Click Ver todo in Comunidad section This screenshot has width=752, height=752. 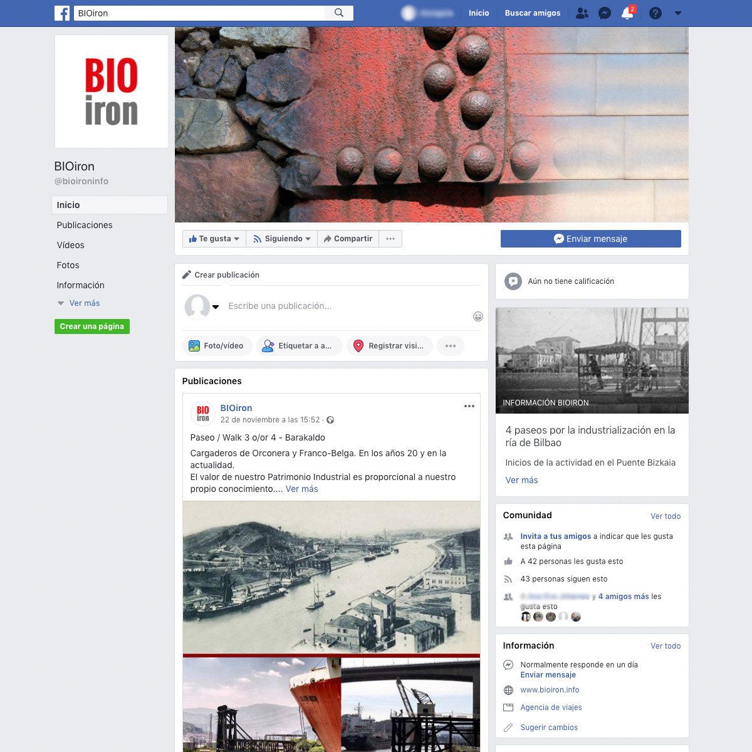(666, 516)
